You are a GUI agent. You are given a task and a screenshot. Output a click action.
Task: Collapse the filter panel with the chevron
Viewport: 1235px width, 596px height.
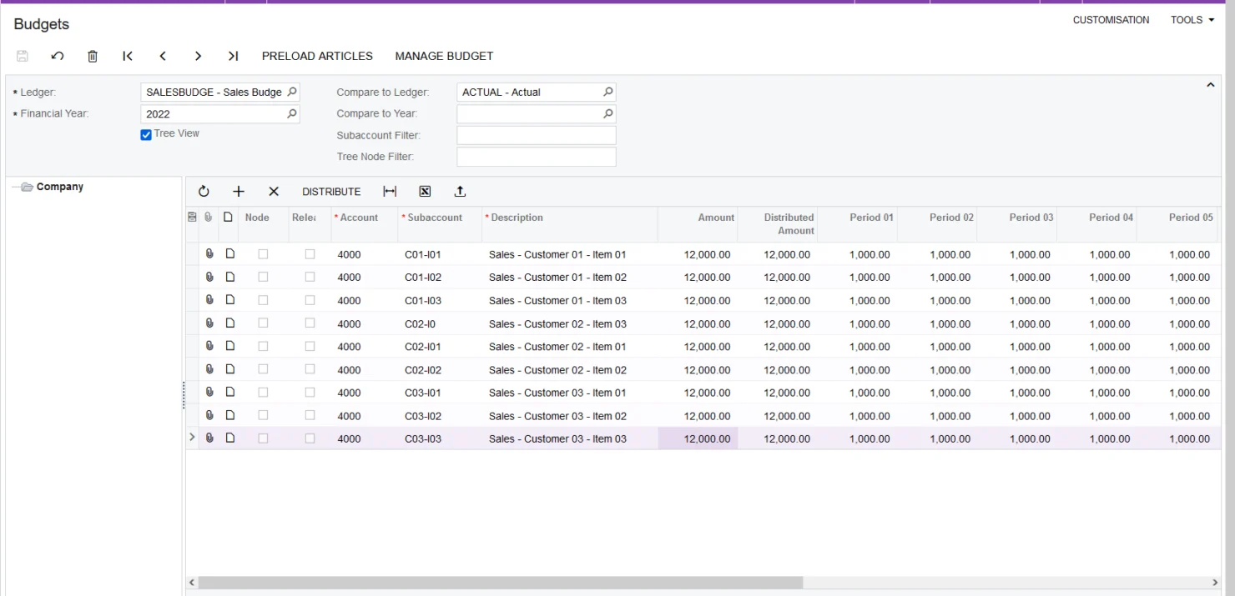(x=1211, y=84)
